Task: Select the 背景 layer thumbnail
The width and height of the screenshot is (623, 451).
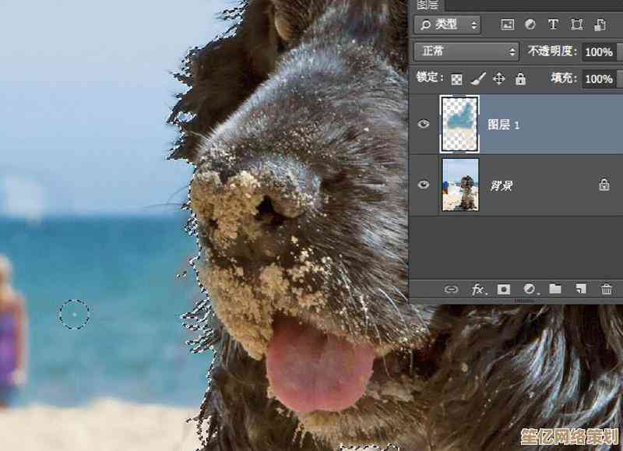Action: pyautogui.click(x=460, y=185)
